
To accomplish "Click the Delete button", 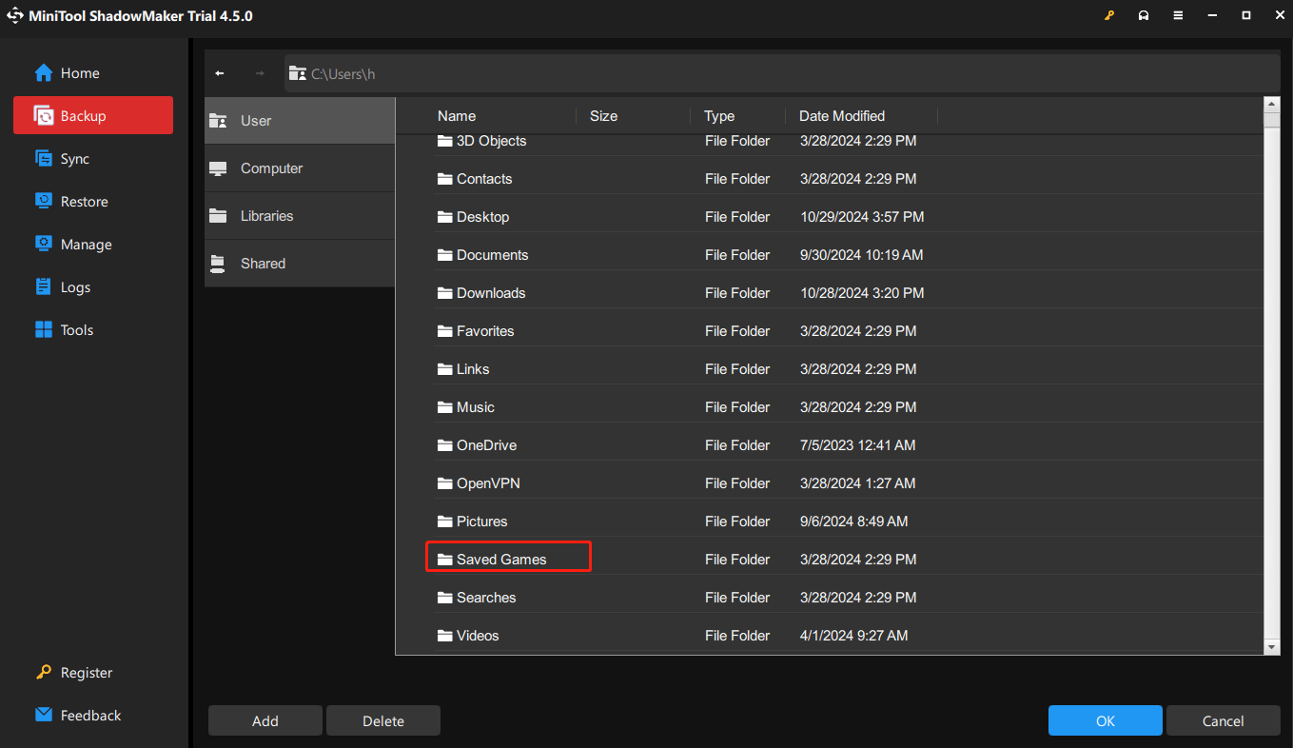I will [383, 720].
